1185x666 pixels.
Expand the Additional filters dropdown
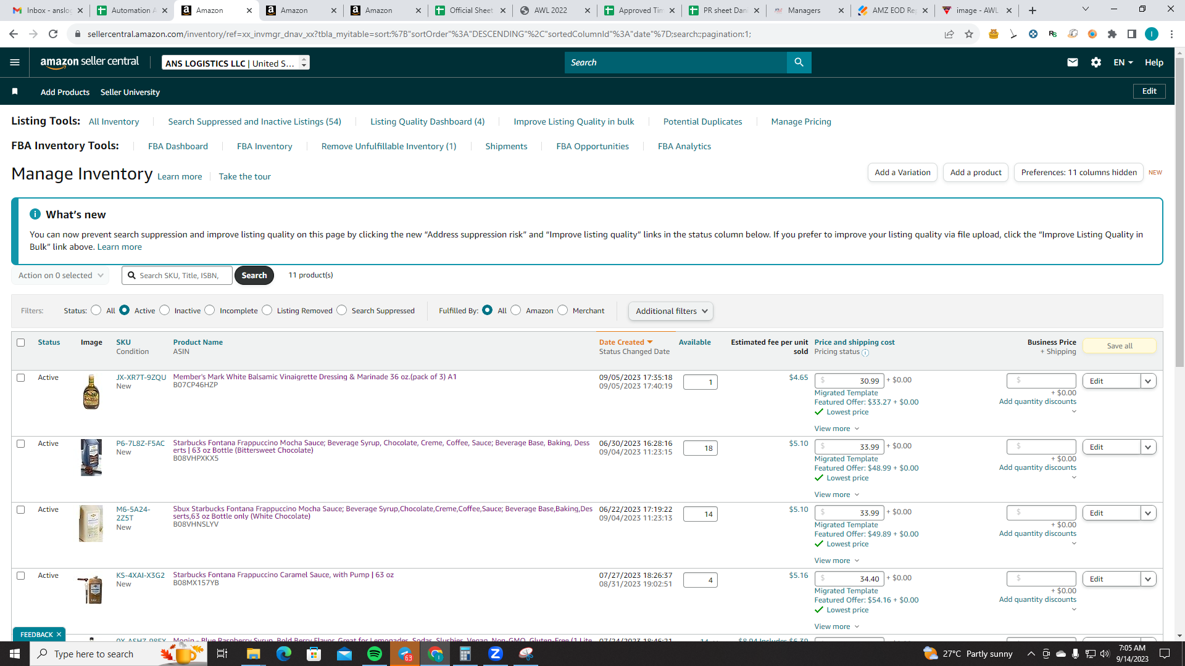coord(671,311)
